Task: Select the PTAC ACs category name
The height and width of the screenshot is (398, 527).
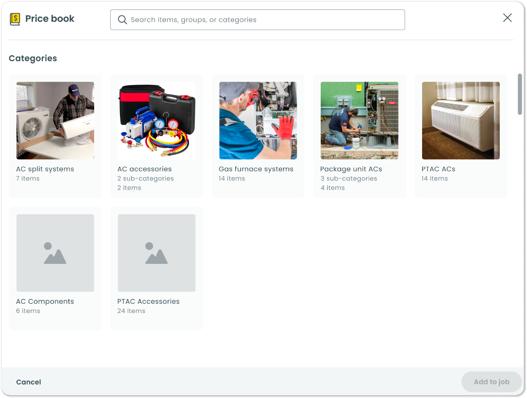Action: coord(438,169)
